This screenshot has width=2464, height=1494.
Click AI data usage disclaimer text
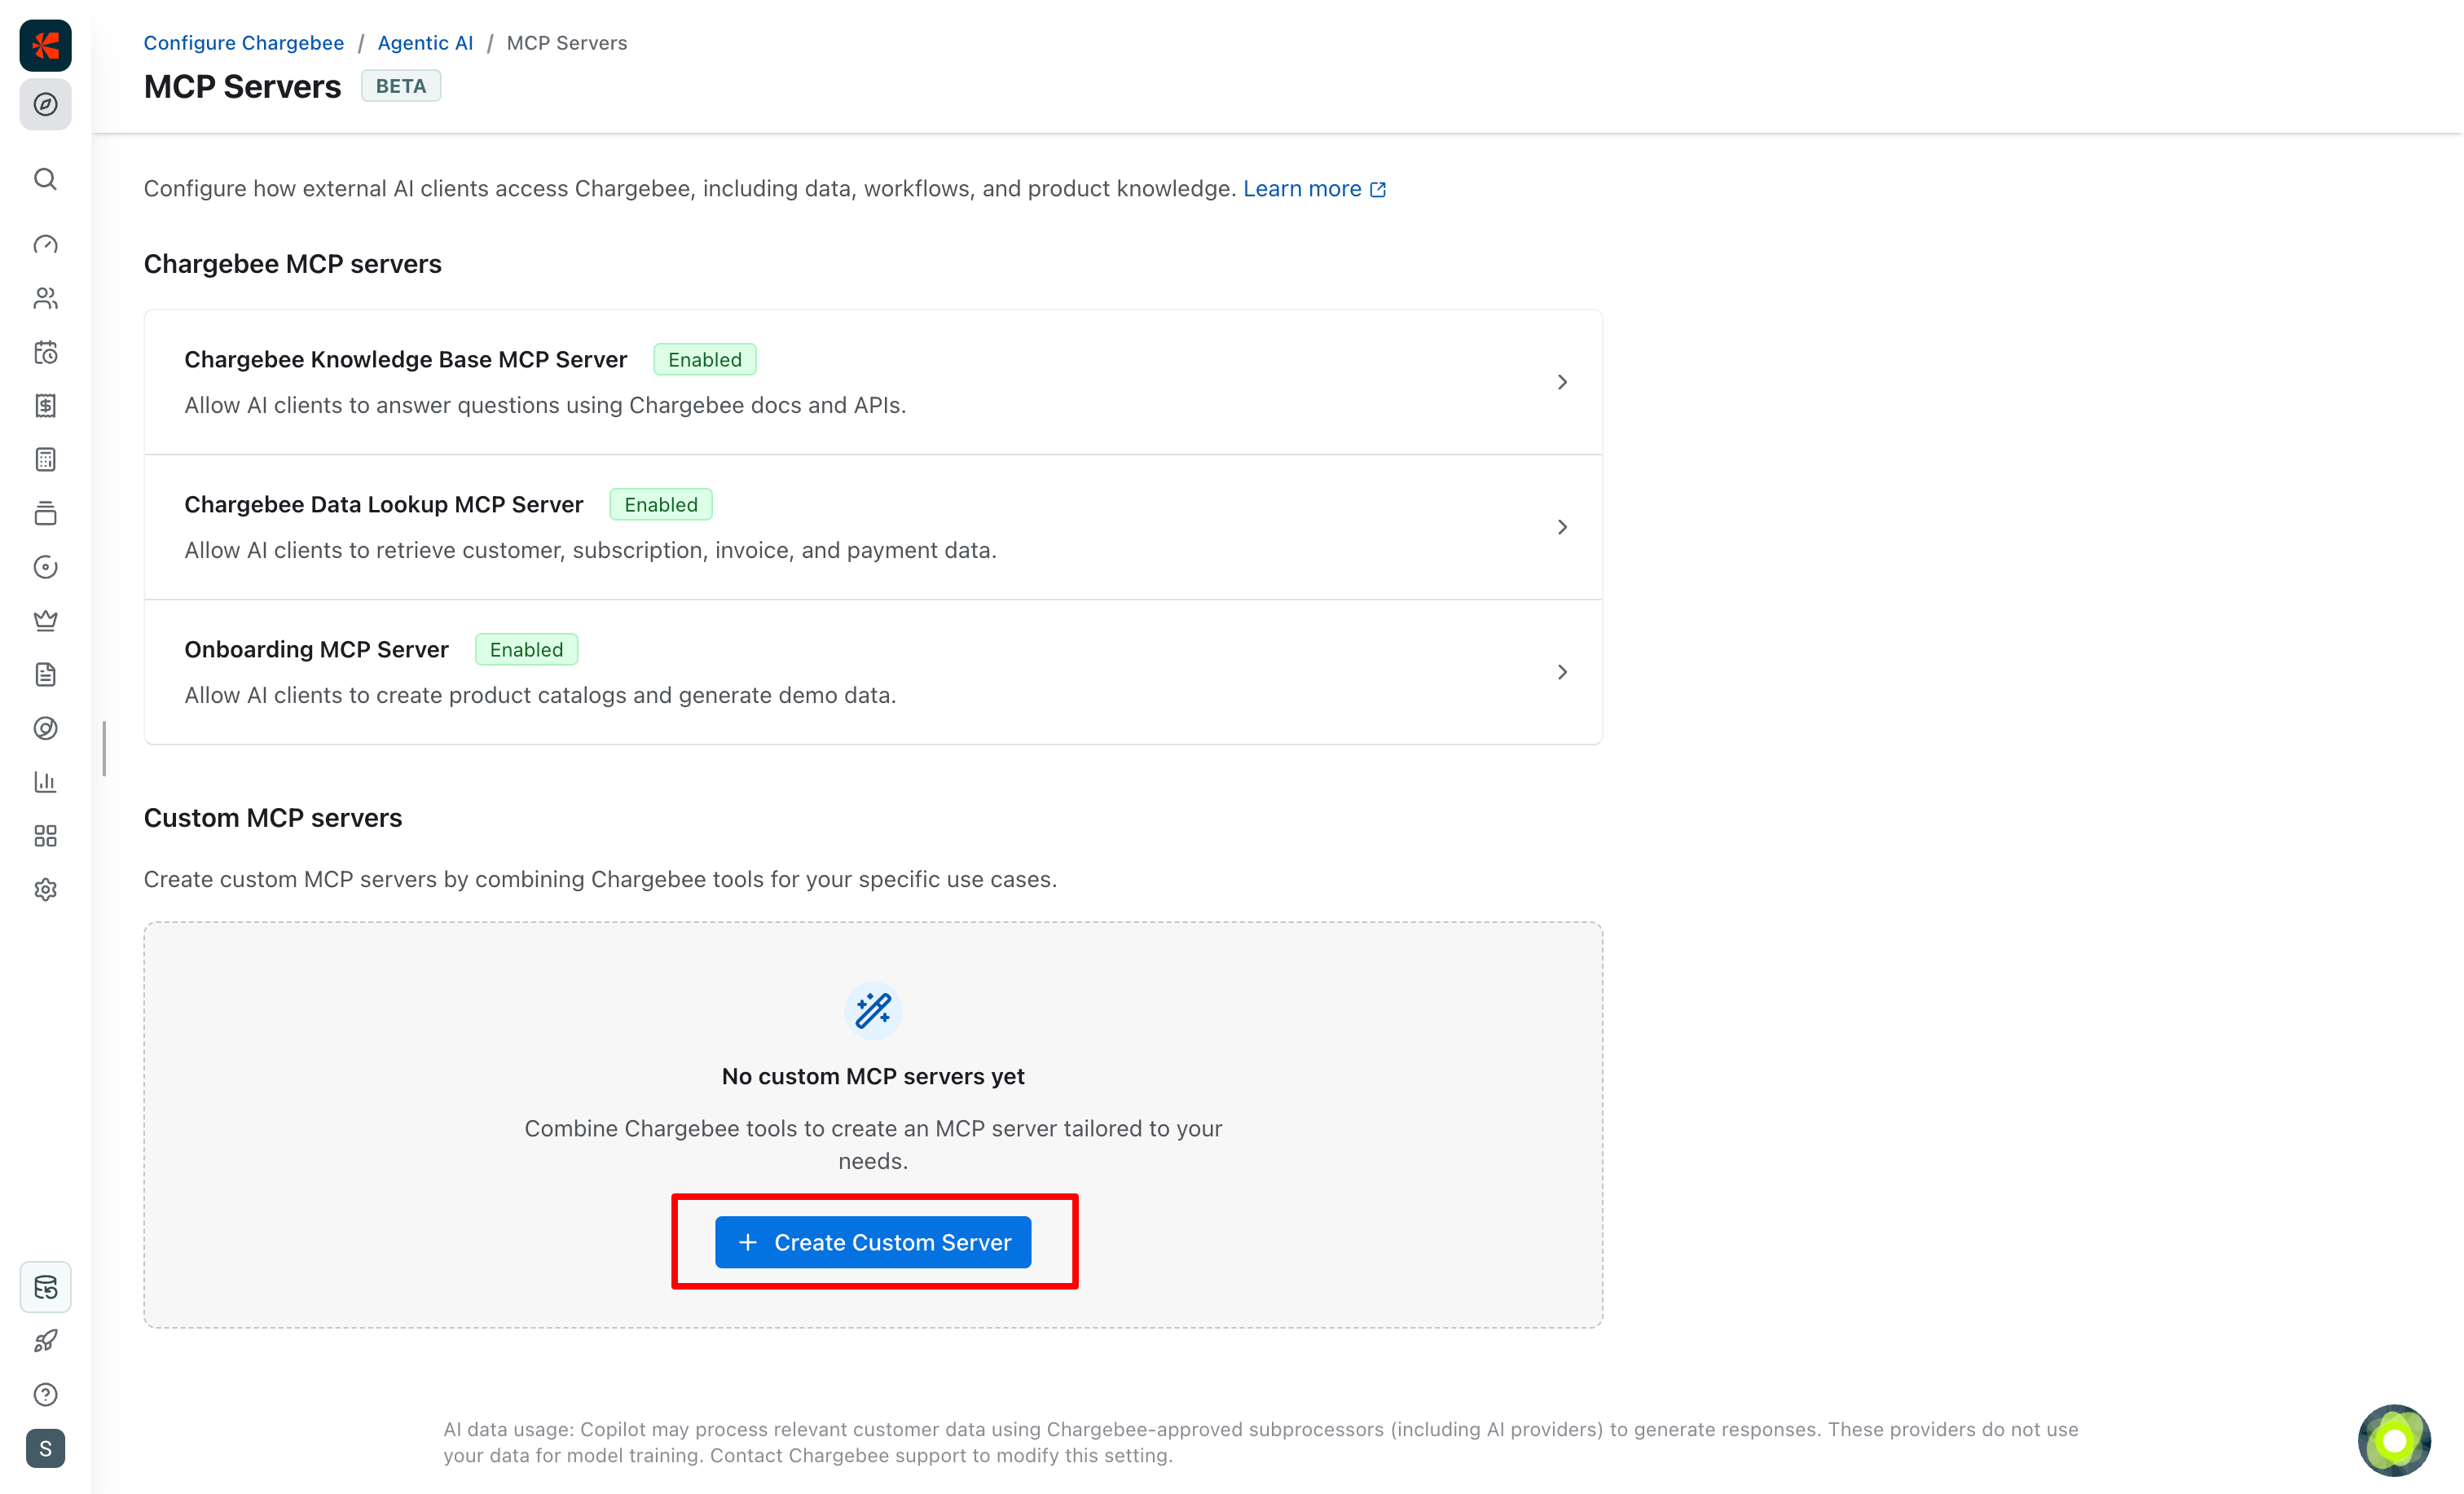tap(1261, 1442)
